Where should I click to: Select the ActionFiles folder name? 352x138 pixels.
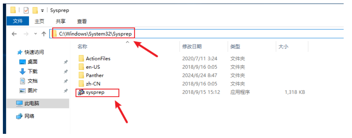[x=98, y=58]
